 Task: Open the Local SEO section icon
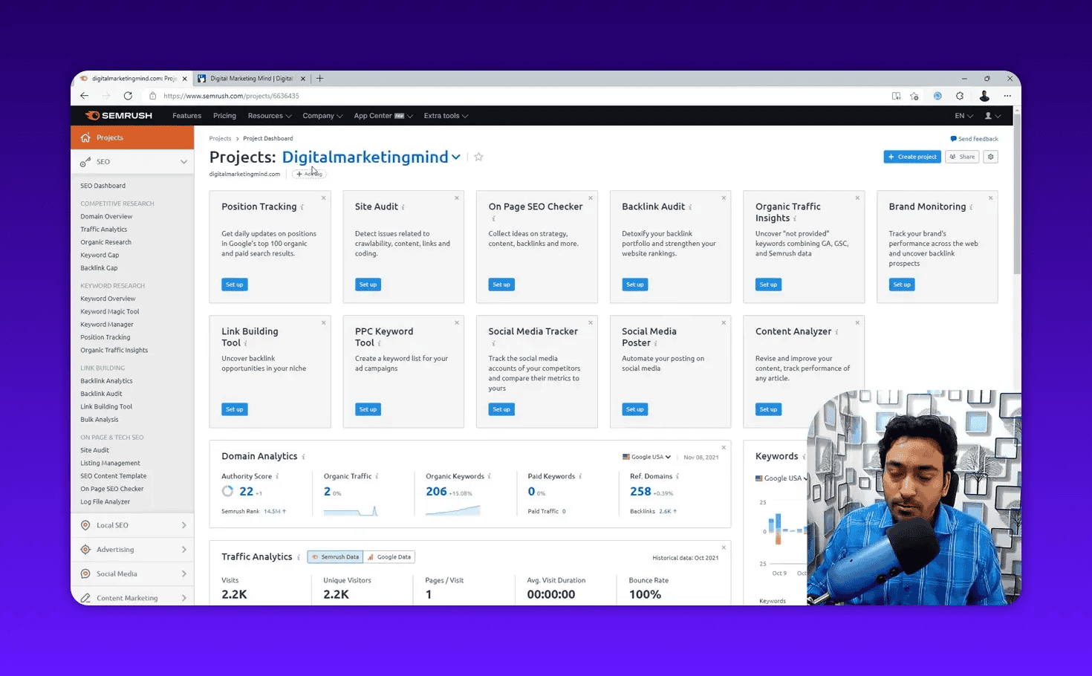(x=85, y=525)
